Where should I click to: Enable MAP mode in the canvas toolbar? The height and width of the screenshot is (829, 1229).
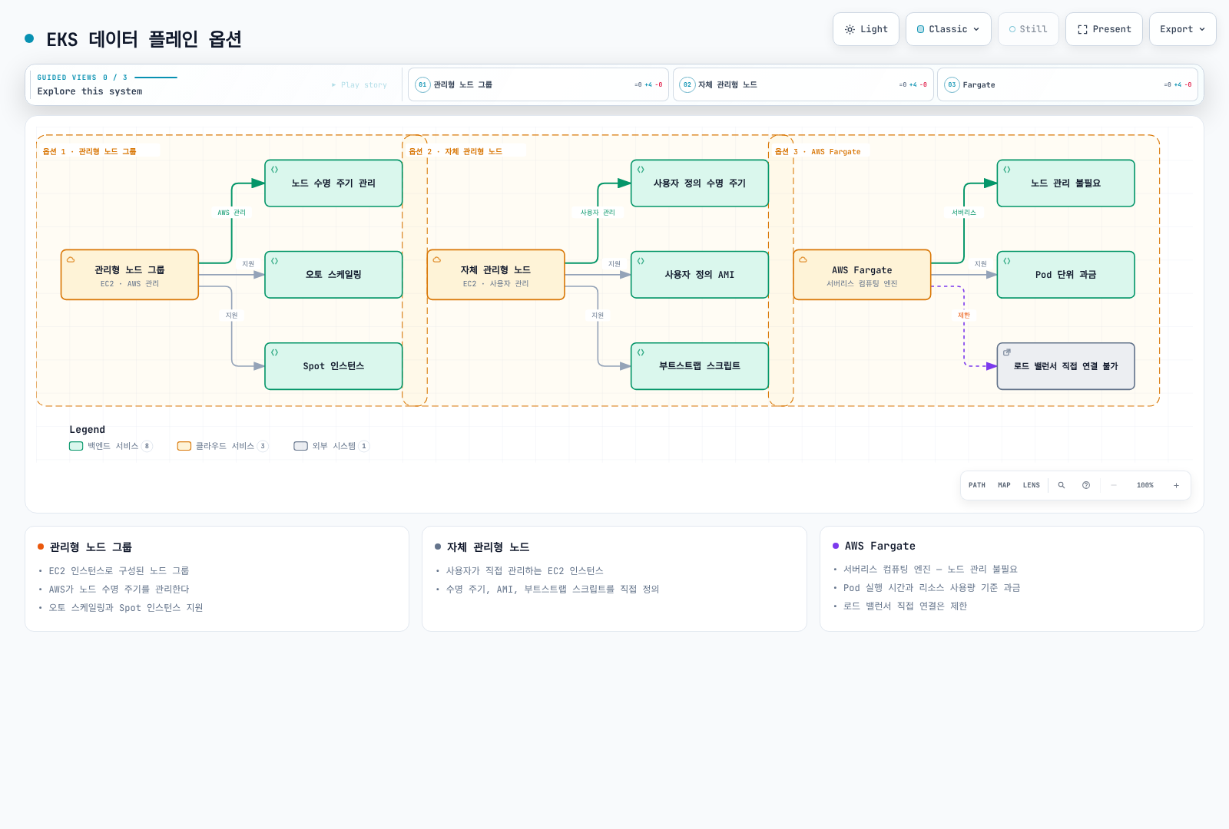click(x=1004, y=485)
